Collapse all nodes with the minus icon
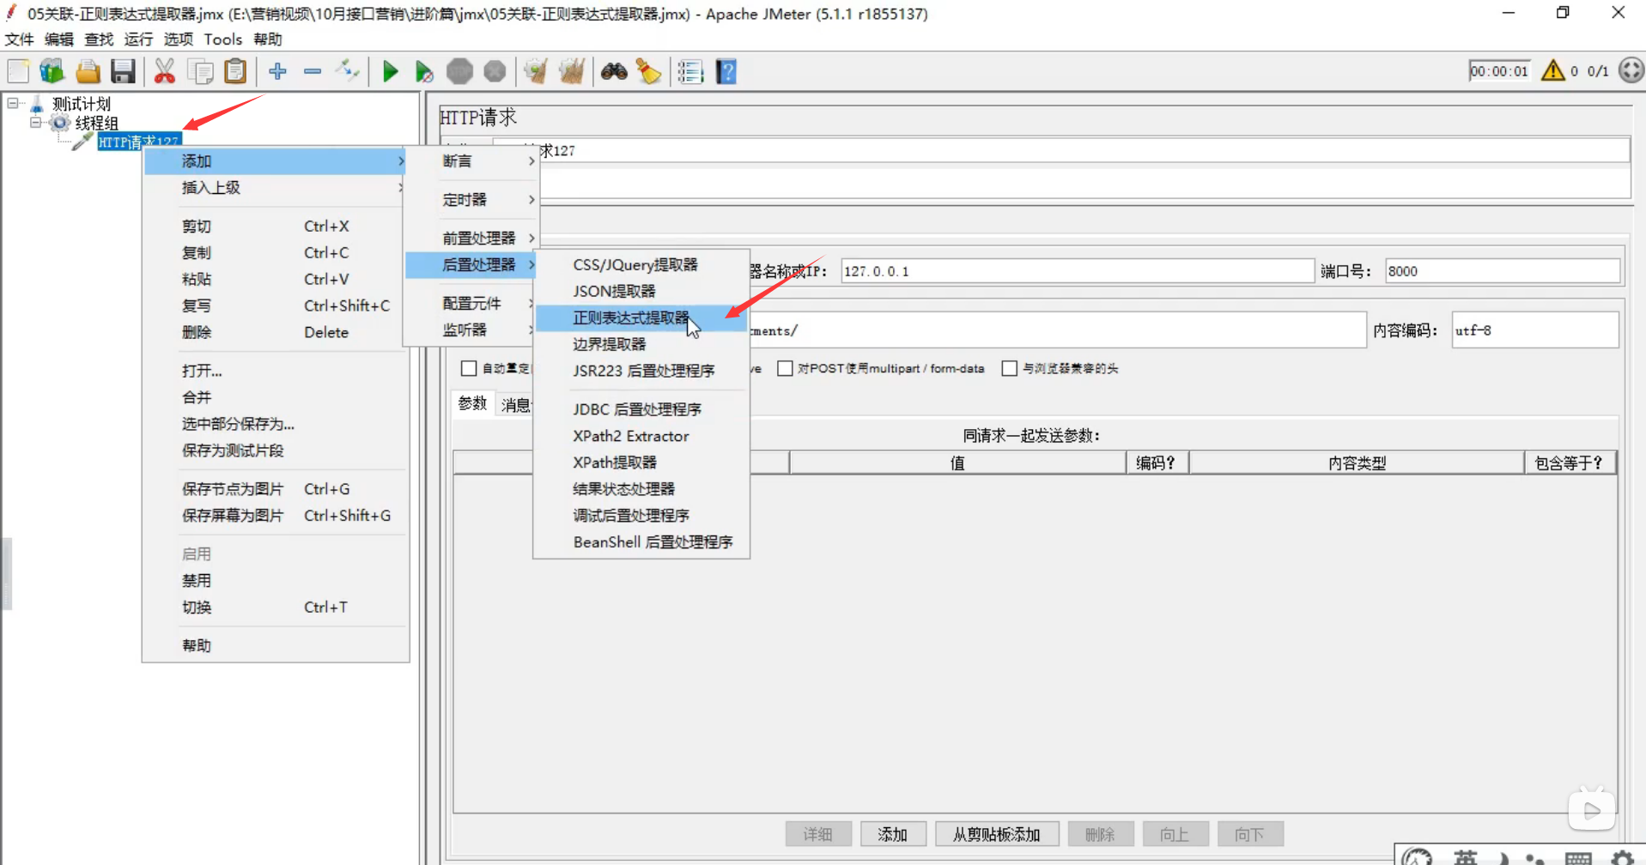Image resolution: width=1646 pixels, height=865 pixels. (313, 71)
